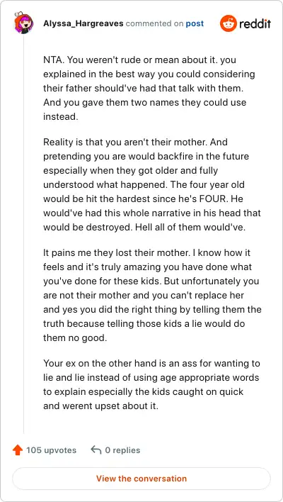
Task: Click the paragraph starting "Your ex on the"
Action: (151, 384)
